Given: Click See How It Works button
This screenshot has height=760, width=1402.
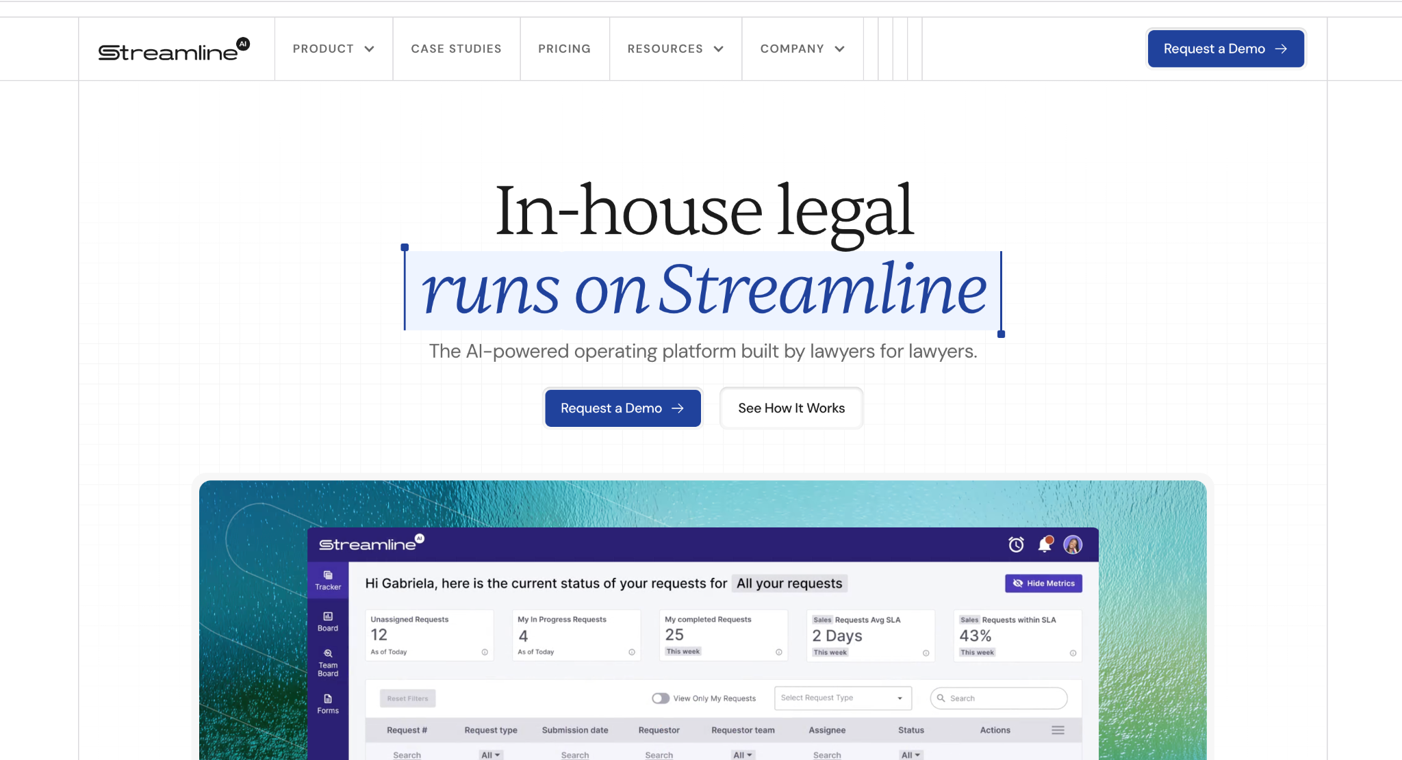Looking at the screenshot, I should coord(791,408).
